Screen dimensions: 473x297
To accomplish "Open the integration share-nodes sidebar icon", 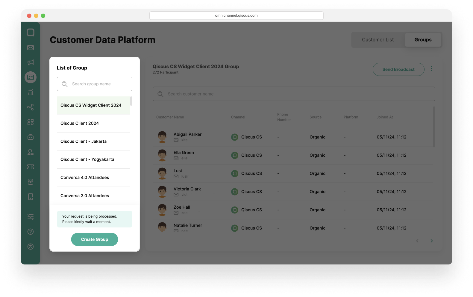I will (31, 107).
